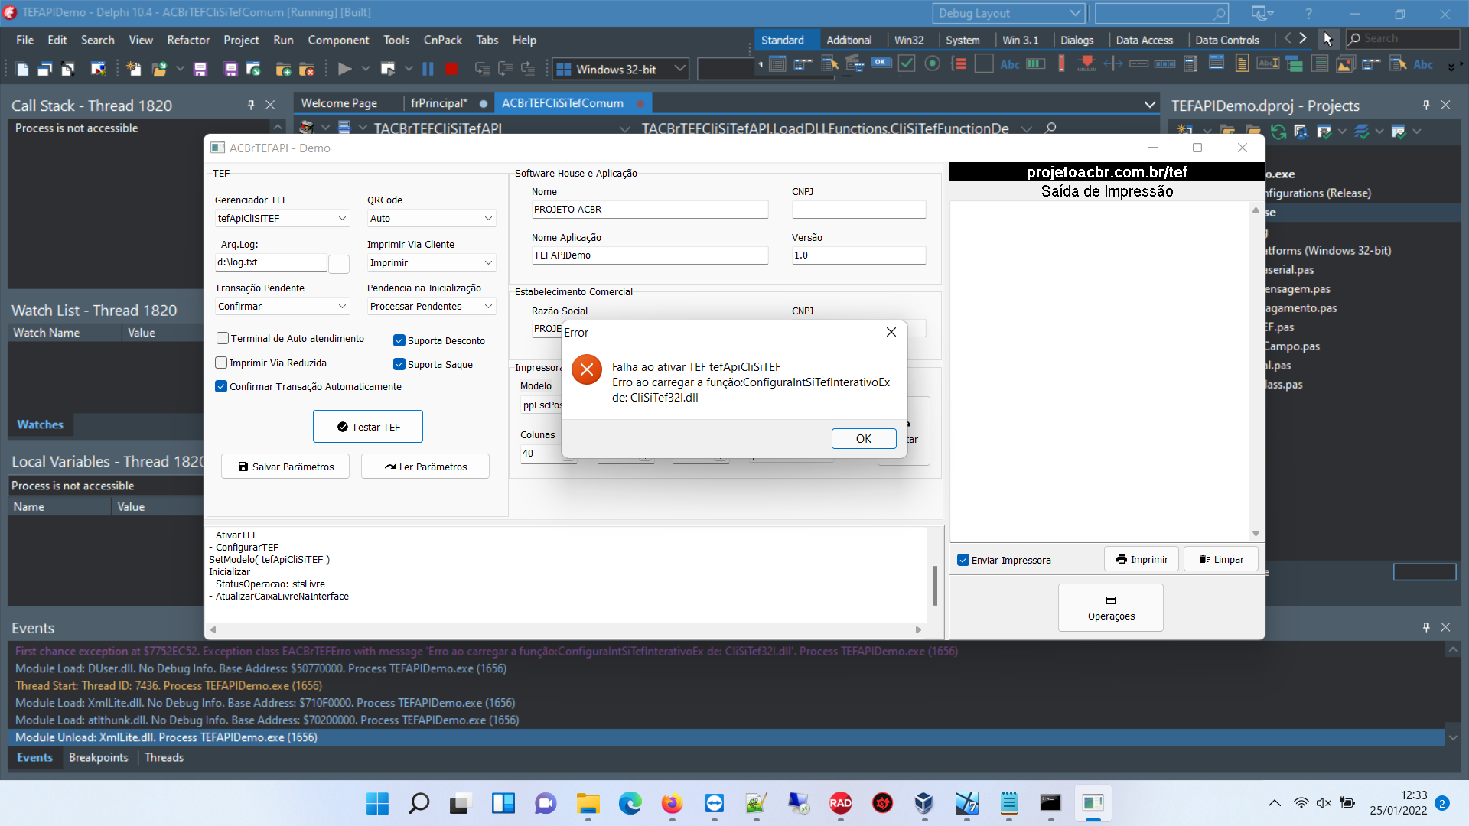
Task: Click OK in the Error dialog
Action: (864, 438)
